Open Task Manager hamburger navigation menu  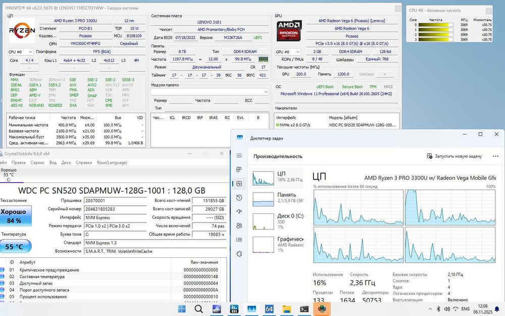[239, 156]
